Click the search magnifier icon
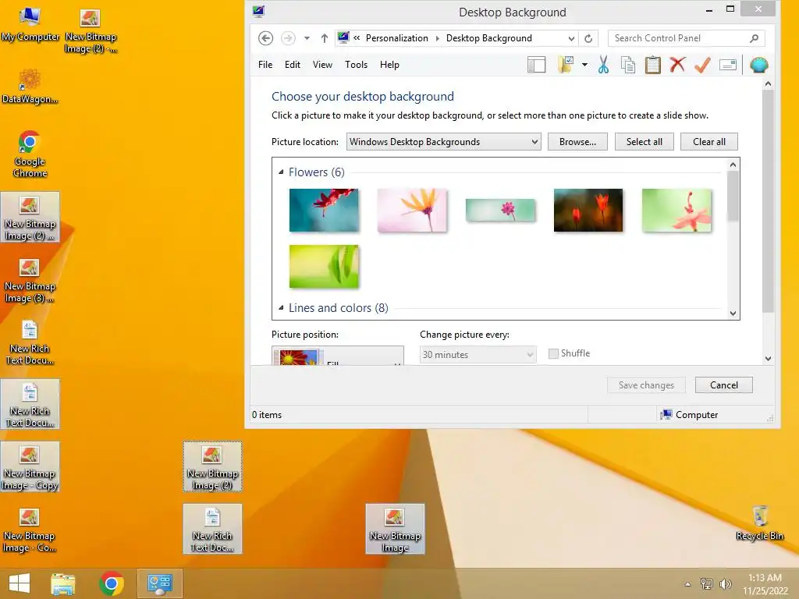Image resolution: width=799 pixels, height=599 pixels. 755,38
